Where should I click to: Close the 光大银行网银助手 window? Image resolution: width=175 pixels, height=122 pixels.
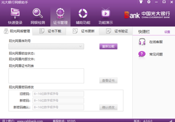coord(172,2)
